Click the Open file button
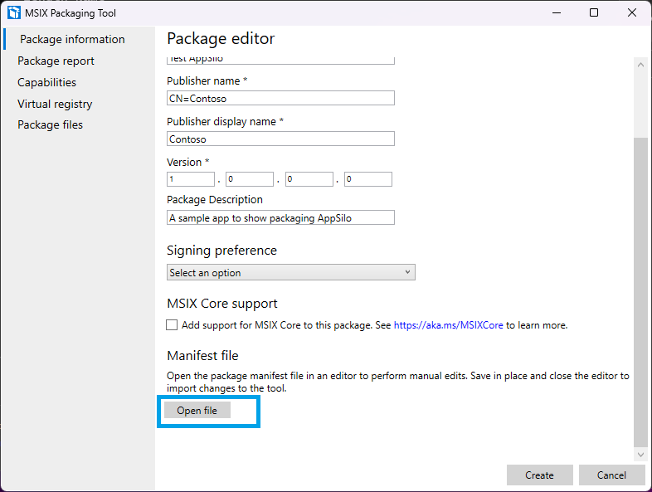The height and width of the screenshot is (492, 652). (x=197, y=411)
